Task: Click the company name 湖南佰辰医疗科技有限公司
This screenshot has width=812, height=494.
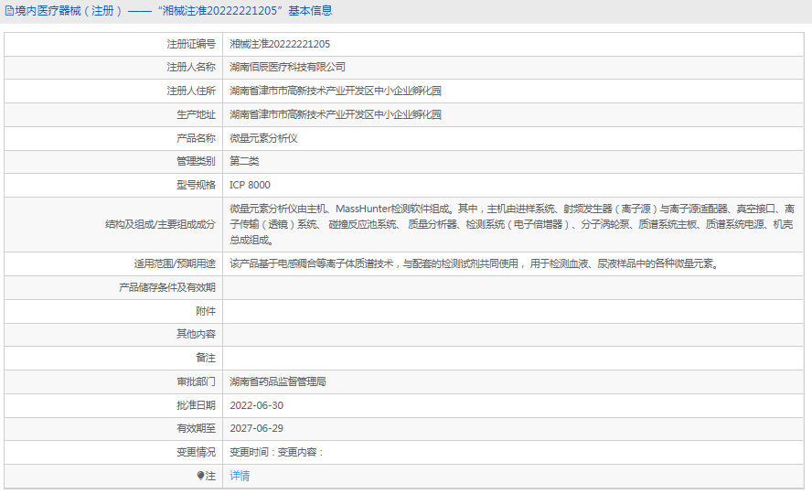Action: [287, 67]
